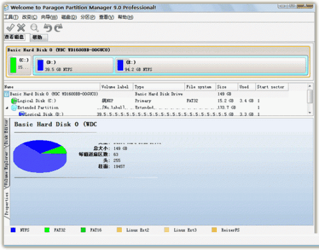319x250 pixels.
Task: Sort by the Used column header
Action: (246, 87)
